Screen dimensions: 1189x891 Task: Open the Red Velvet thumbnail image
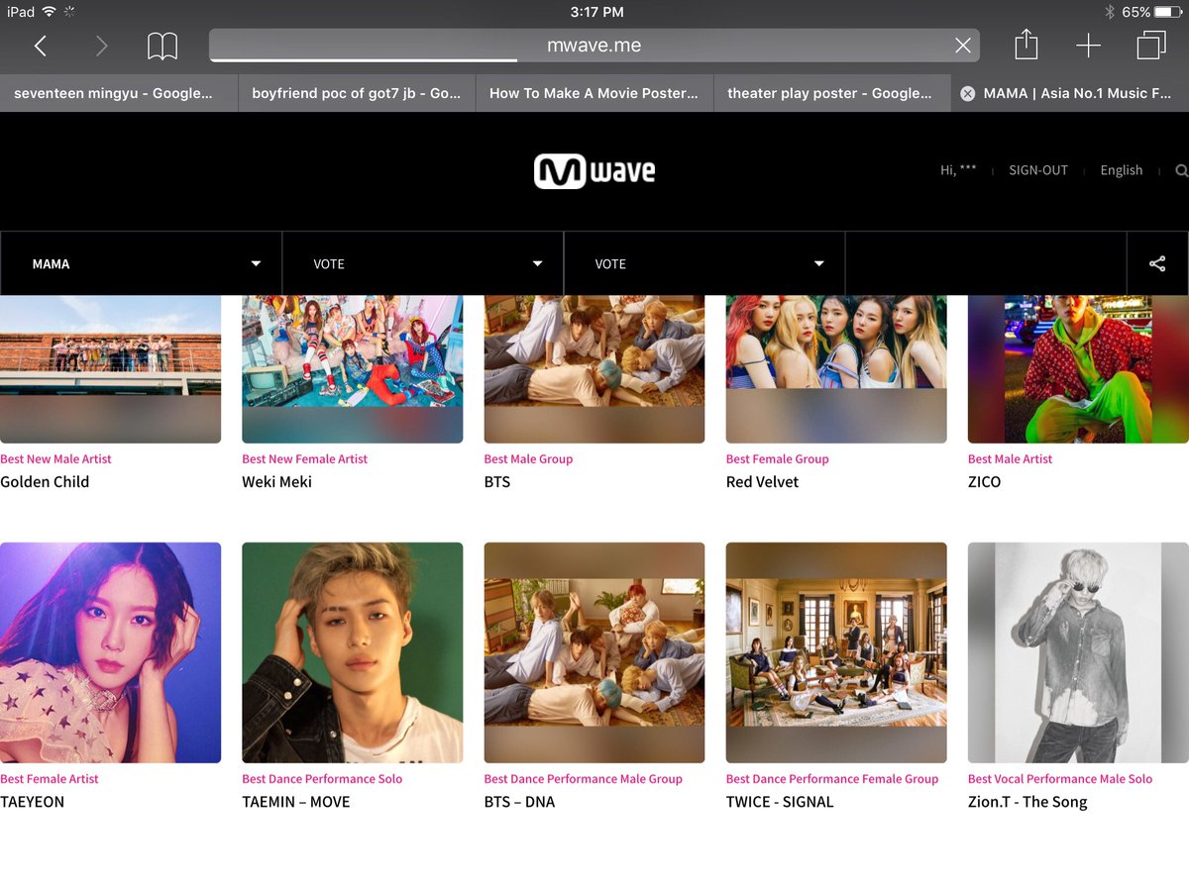(x=836, y=369)
